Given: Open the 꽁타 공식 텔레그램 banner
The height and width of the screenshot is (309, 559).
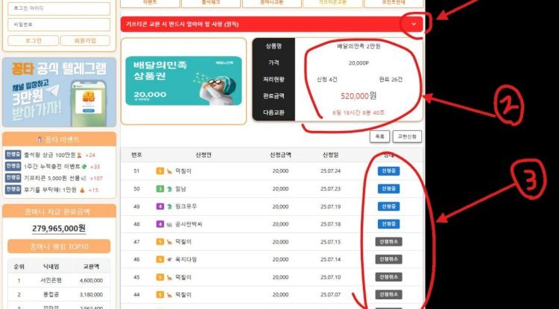Looking at the screenshot, I should tap(59, 92).
